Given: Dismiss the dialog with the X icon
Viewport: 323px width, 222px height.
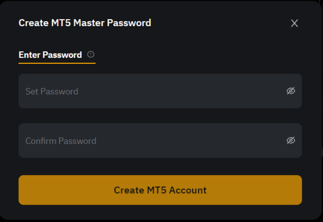Looking at the screenshot, I should [x=295, y=23].
